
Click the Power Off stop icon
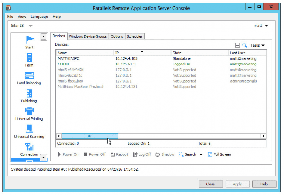pos(85,154)
